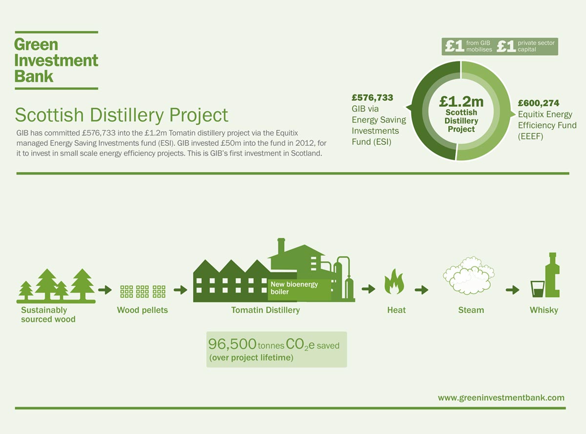Click the dark green donut chart half
The image size is (586, 434).
[420, 111]
